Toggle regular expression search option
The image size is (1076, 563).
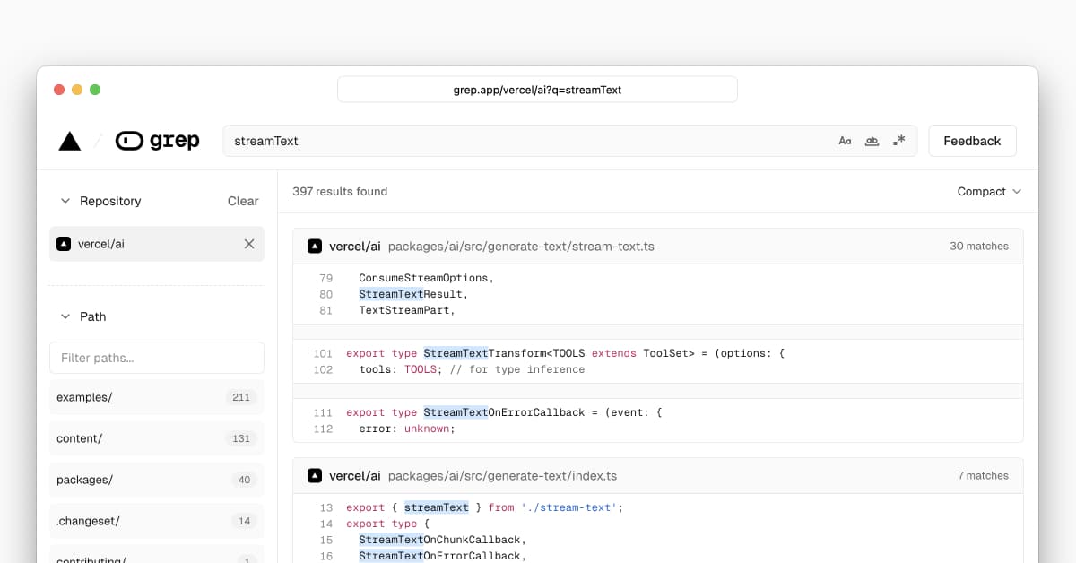tap(898, 141)
